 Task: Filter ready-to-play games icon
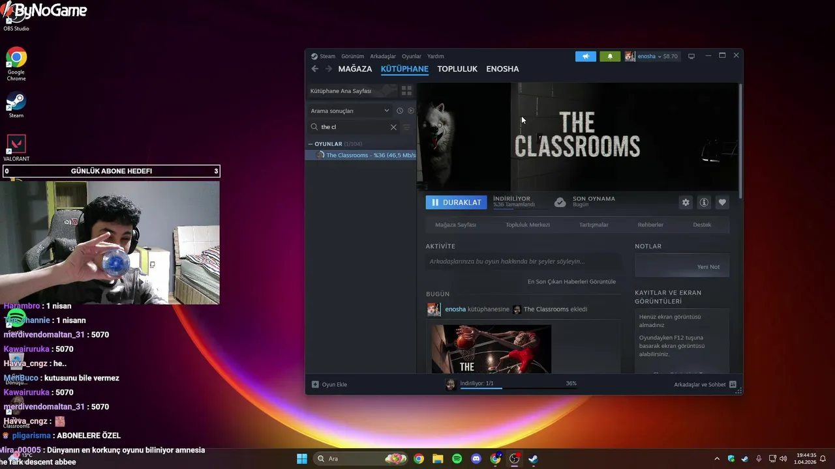click(x=411, y=111)
